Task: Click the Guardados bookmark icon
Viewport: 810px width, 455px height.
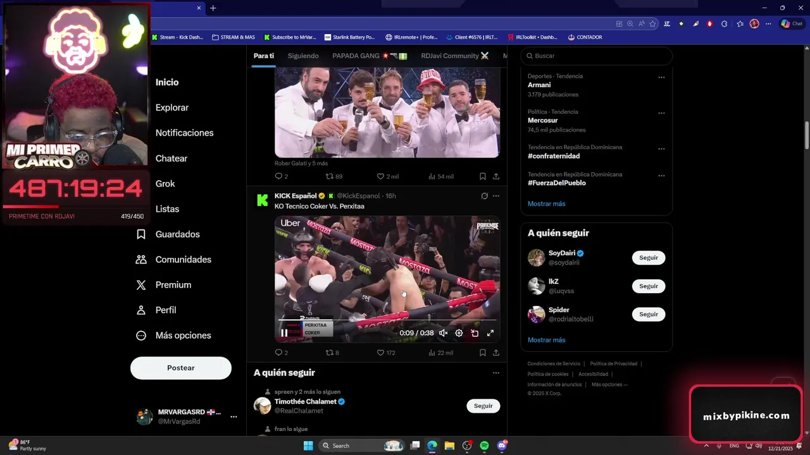Action: (x=141, y=234)
